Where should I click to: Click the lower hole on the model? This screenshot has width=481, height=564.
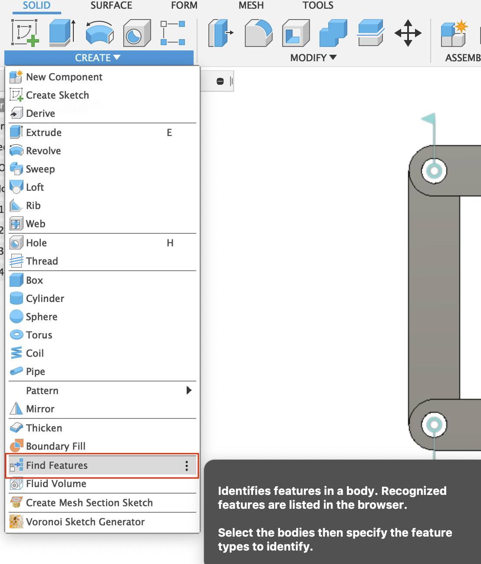434,425
